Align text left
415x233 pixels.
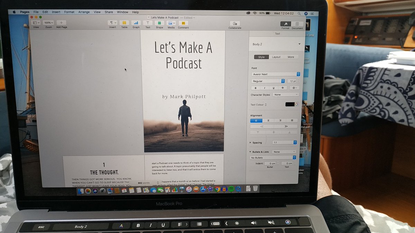[256, 120]
